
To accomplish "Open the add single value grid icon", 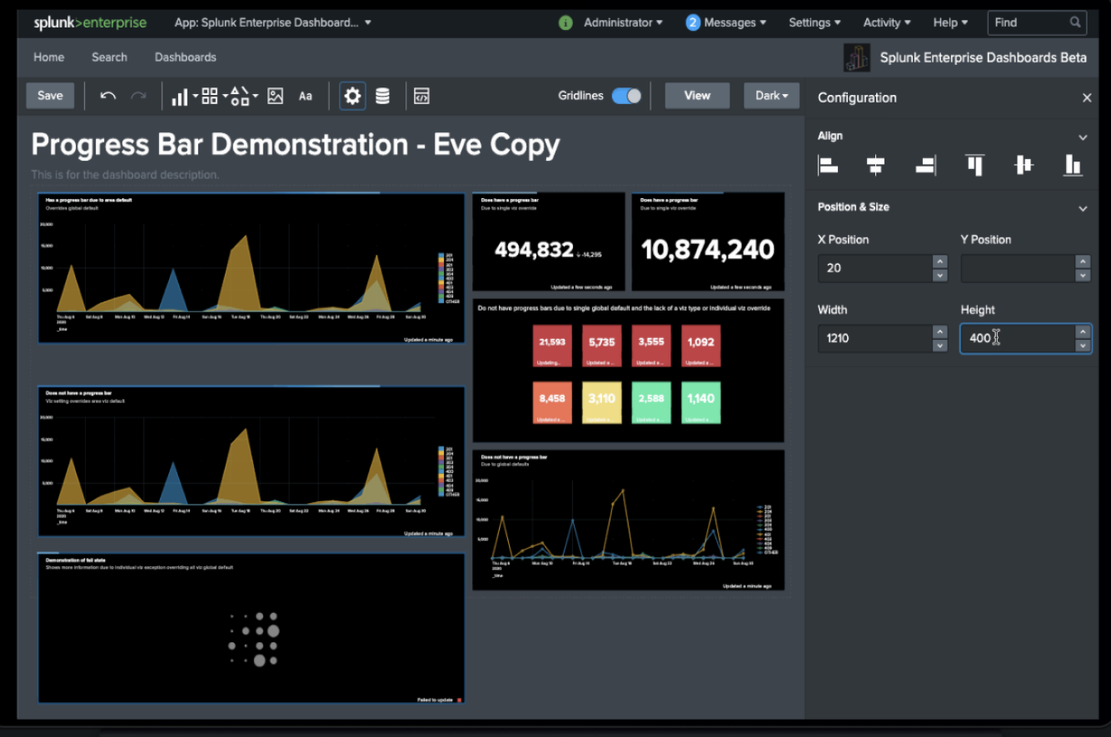I will [213, 97].
